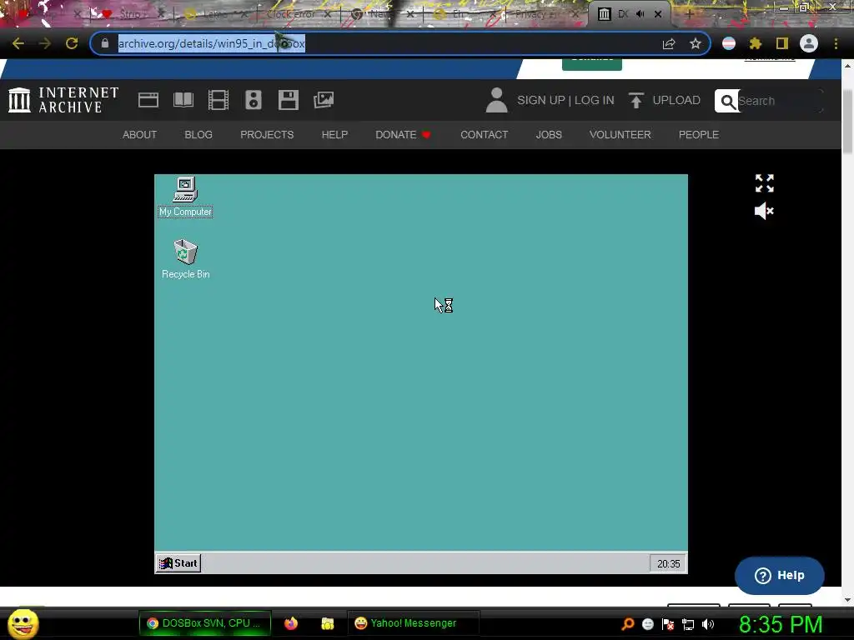Click the share page icon in address bar
Screen dimensions: 854x640
[x=668, y=44]
